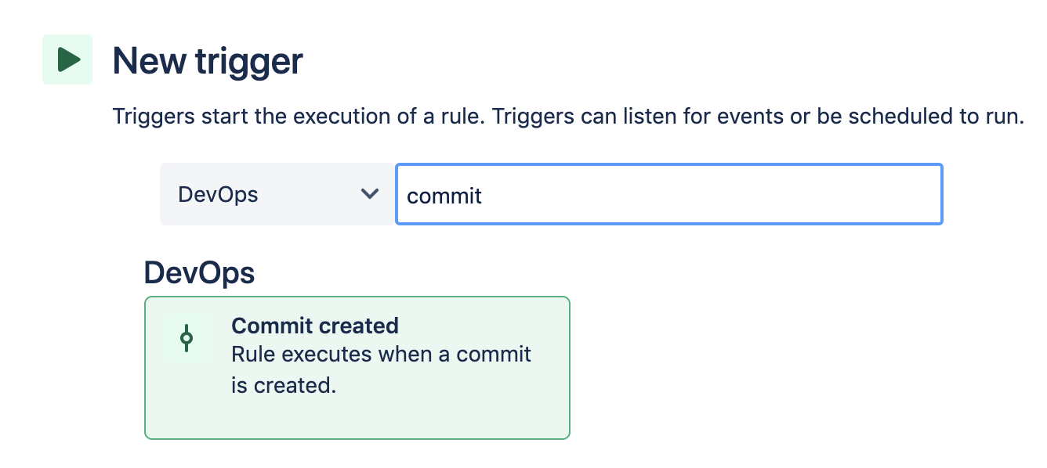Click the DevOps section heading
Image resolution: width=1047 pixels, height=468 pixels.
pyautogui.click(x=199, y=272)
